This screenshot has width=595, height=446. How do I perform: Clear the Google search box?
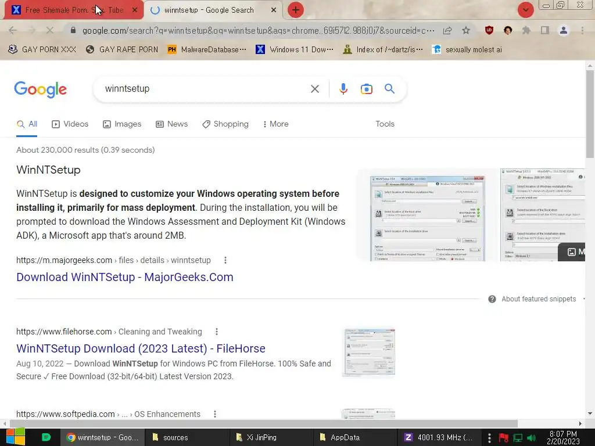(x=314, y=89)
